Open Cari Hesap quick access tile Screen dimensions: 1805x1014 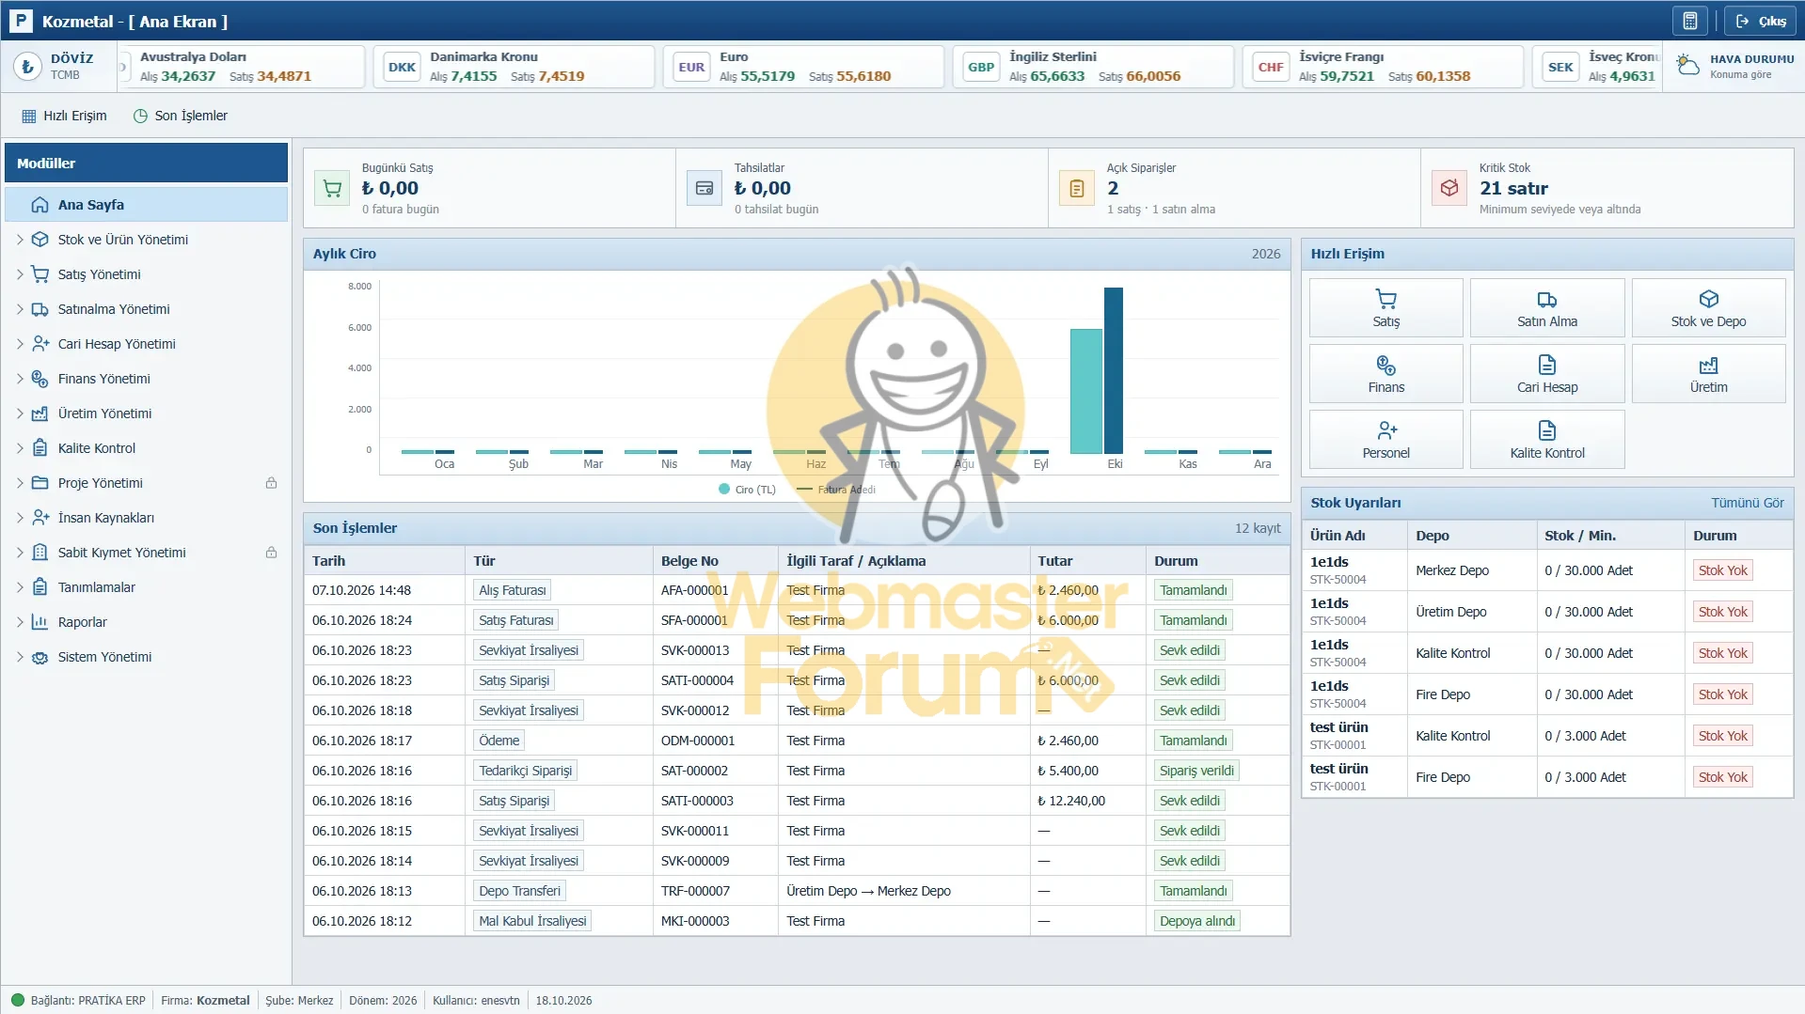tap(1547, 374)
